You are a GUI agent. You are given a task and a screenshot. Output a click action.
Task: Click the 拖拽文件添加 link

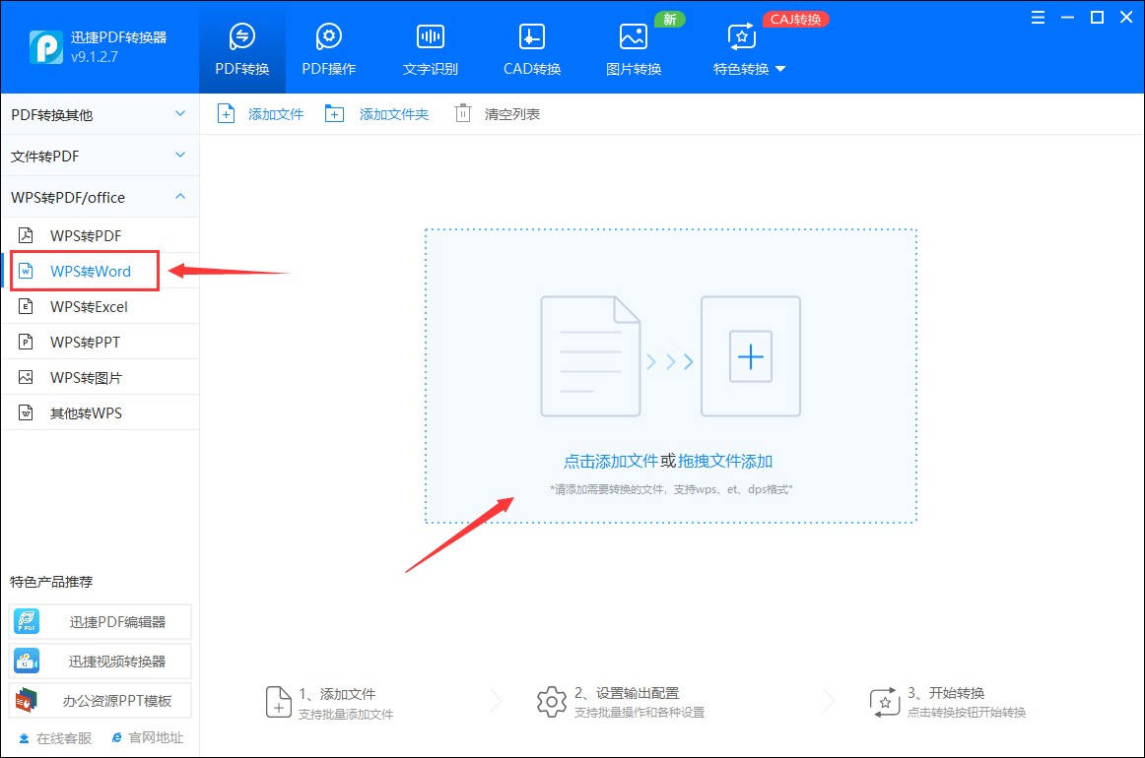click(725, 461)
